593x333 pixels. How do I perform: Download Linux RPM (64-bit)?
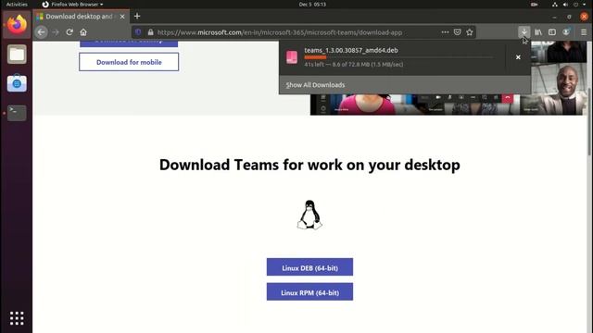[309, 292]
